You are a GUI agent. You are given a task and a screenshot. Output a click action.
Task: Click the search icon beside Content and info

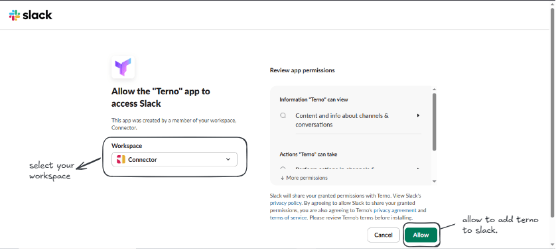(x=283, y=115)
